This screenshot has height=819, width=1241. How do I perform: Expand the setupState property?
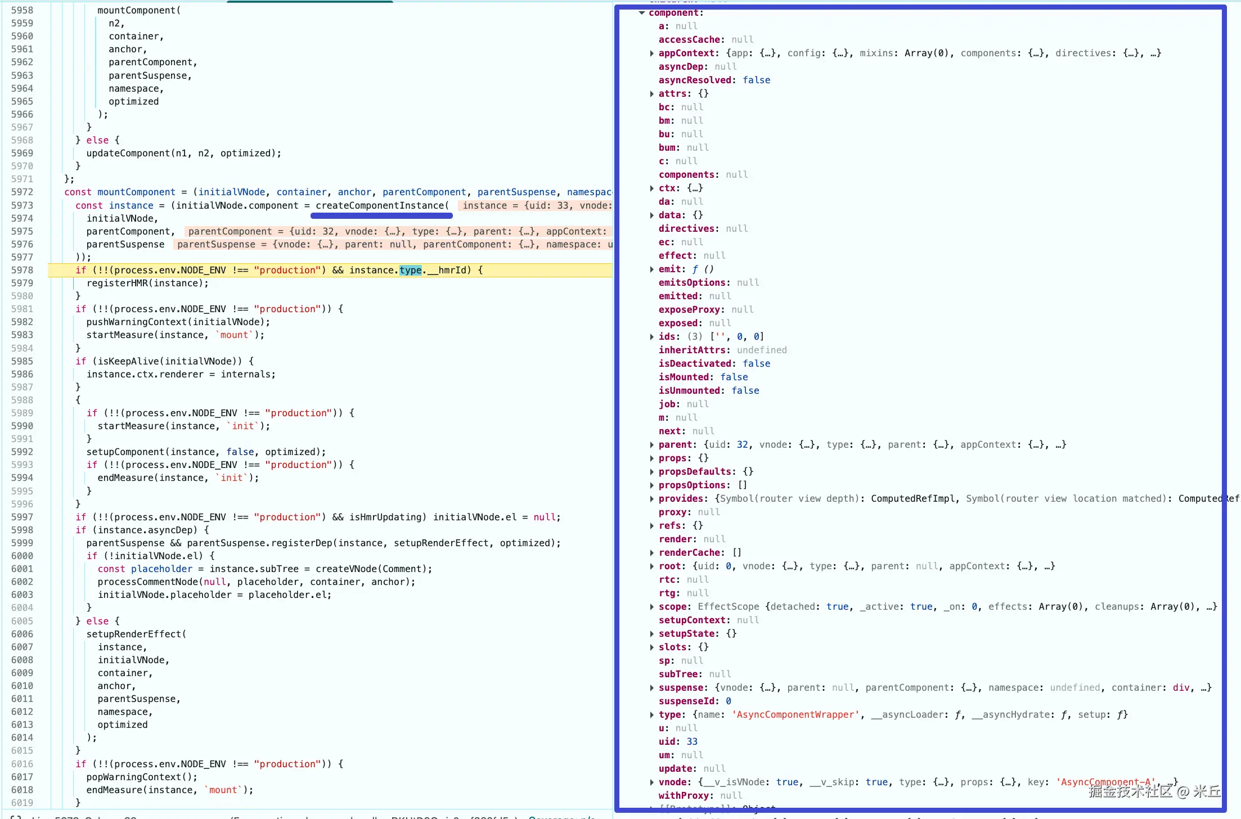(651, 634)
